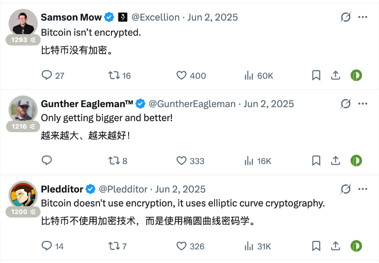Open more options menu on Pledditor's tweet
The width and height of the screenshot is (379, 263).
(363, 189)
